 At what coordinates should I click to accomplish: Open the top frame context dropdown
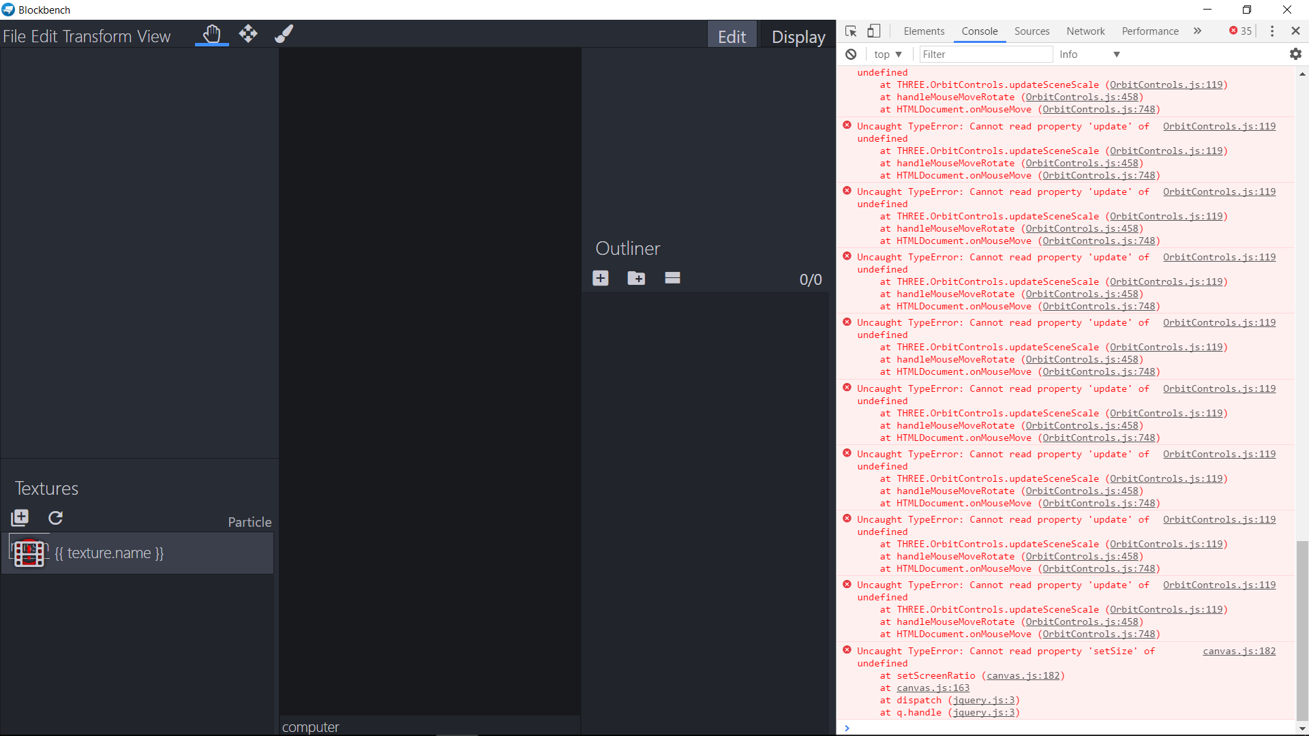click(x=888, y=54)
